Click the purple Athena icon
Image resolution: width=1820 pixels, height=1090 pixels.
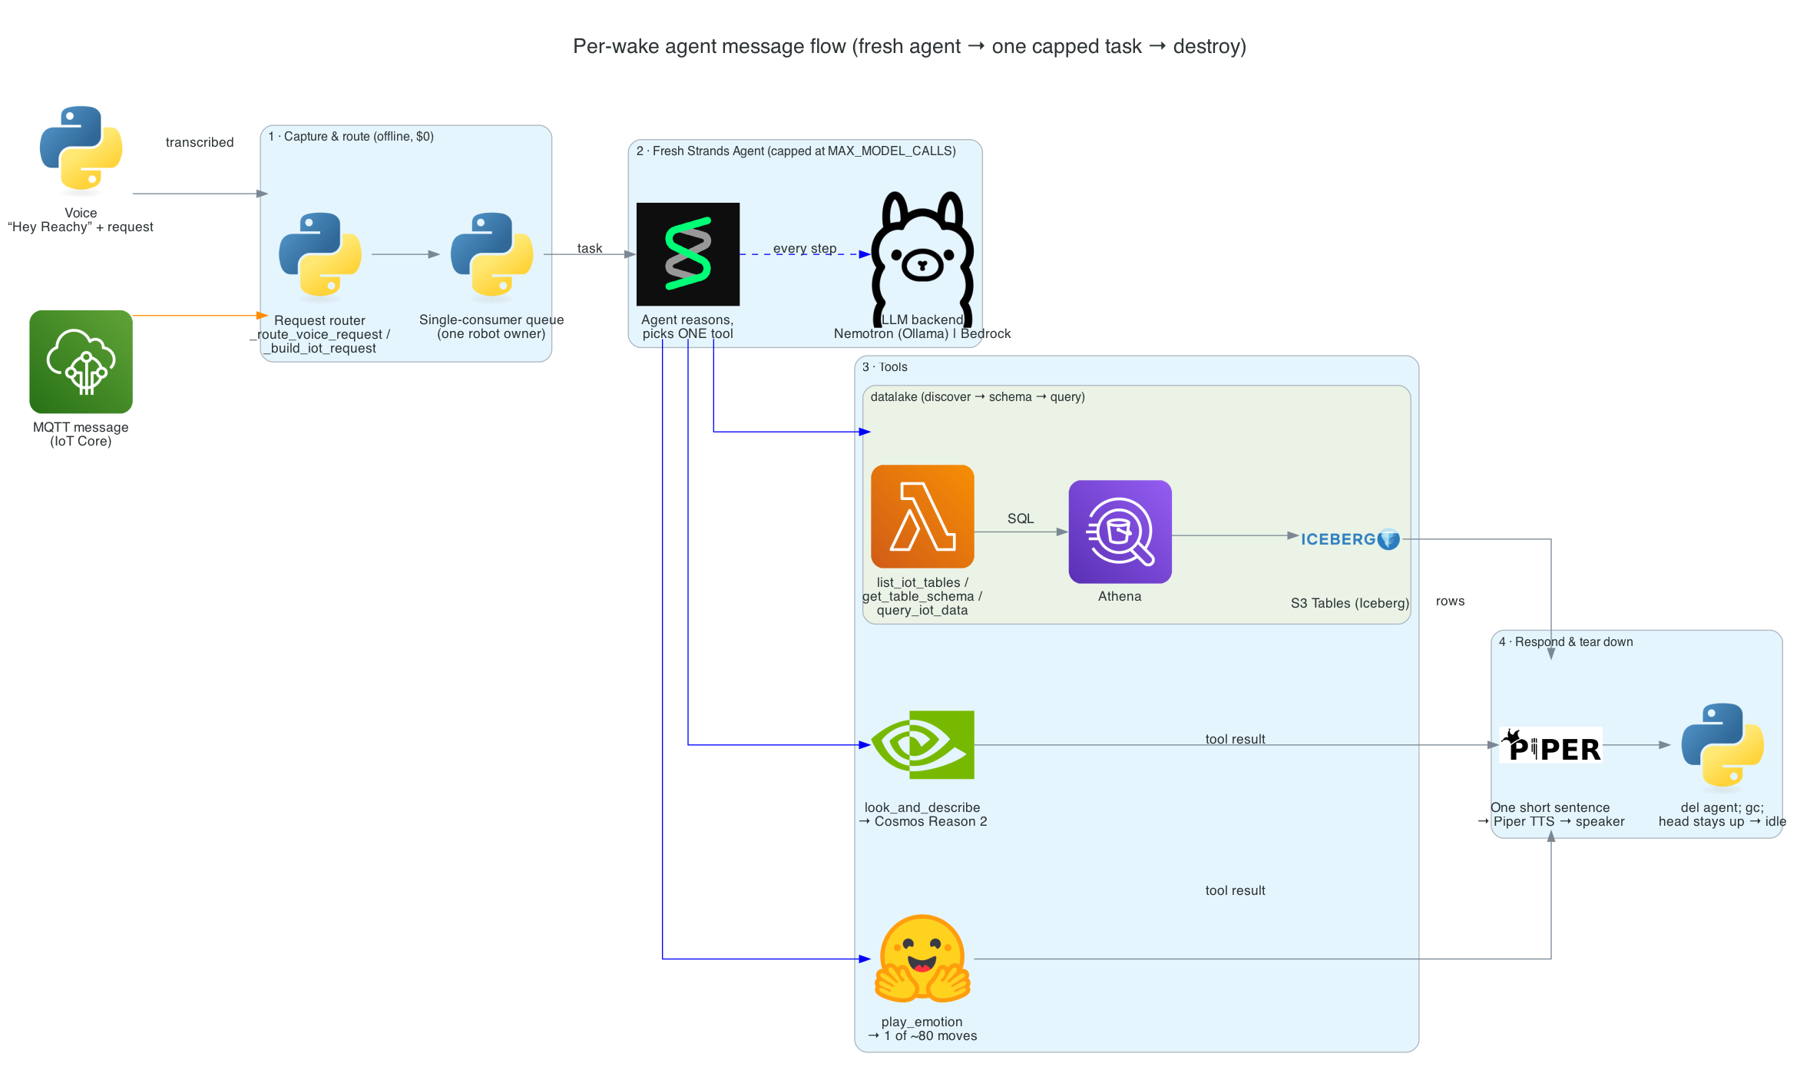coord(1120,532)
